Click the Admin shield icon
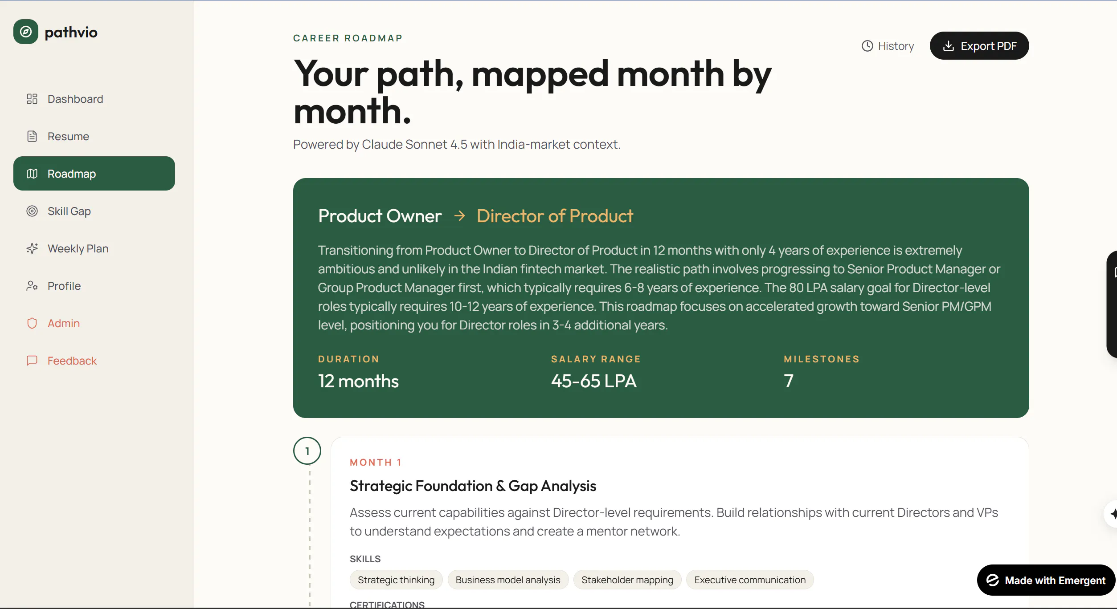Image resolution: width=1117 pixels, height=609 pixels. tap(32, 323)
